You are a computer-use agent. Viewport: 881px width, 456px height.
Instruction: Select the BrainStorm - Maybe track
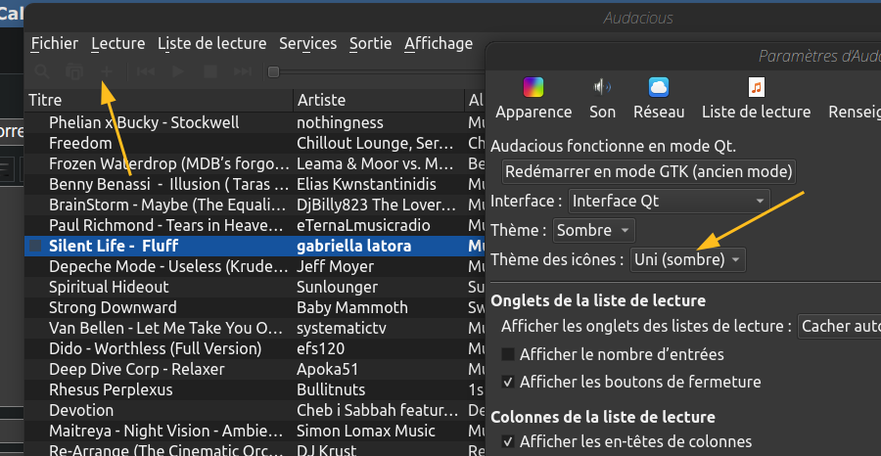tap(168, 205)
